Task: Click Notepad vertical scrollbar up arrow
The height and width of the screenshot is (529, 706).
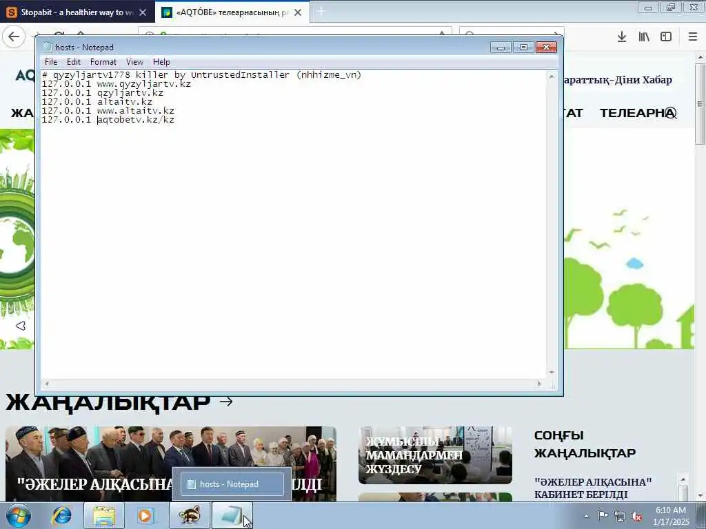Action: click(552, 77)
